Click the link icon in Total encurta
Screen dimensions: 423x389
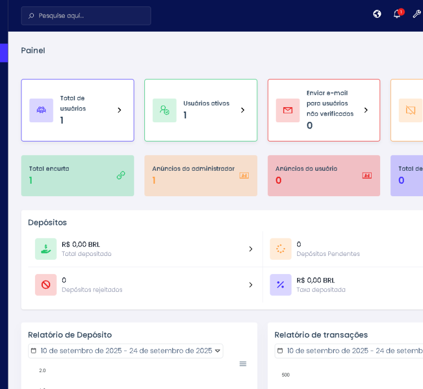coord(121,175)
